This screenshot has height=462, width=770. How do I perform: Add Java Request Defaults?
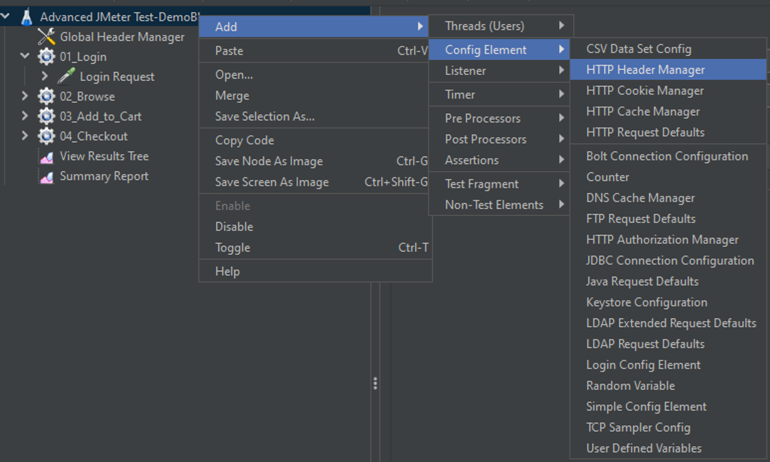pos(668,282)
